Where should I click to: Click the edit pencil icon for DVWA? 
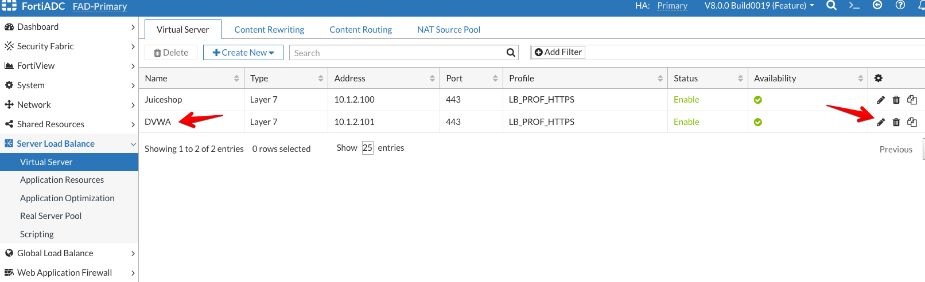coord(880,122)
